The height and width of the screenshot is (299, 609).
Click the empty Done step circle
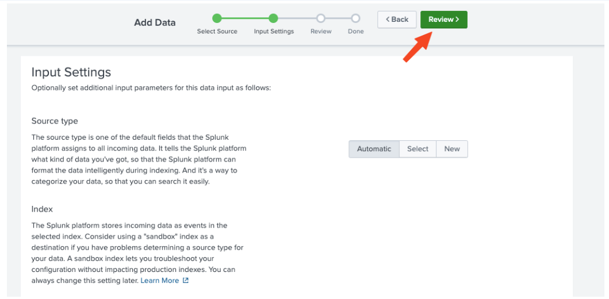pos(355,18)
